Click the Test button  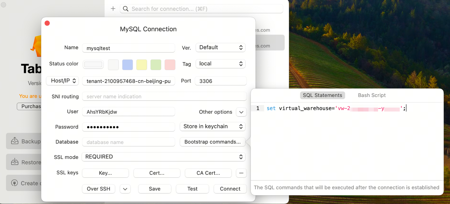click(192, 189)
